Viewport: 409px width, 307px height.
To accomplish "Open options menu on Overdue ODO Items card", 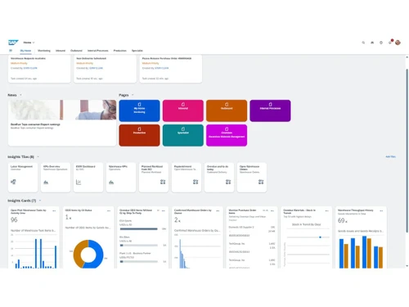I will [x=164, y=210].
